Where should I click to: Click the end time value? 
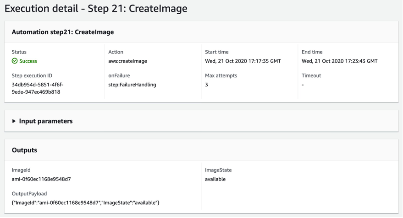[x=340, y=61]
